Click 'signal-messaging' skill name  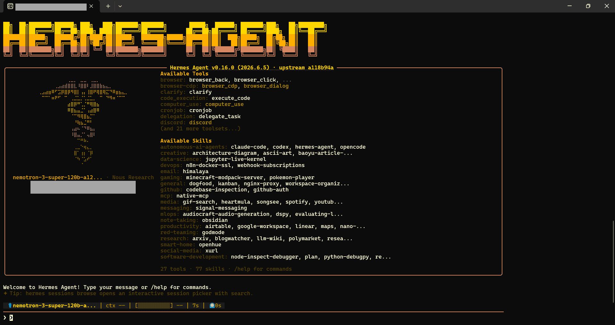221,208
